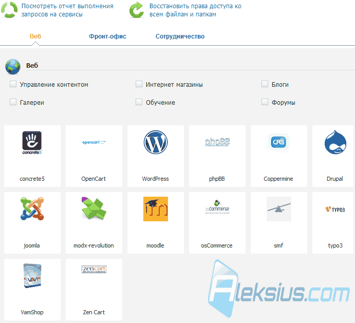Click the OpenCart name label
This screenshot has height=323, width=355.
coord(94,179)
